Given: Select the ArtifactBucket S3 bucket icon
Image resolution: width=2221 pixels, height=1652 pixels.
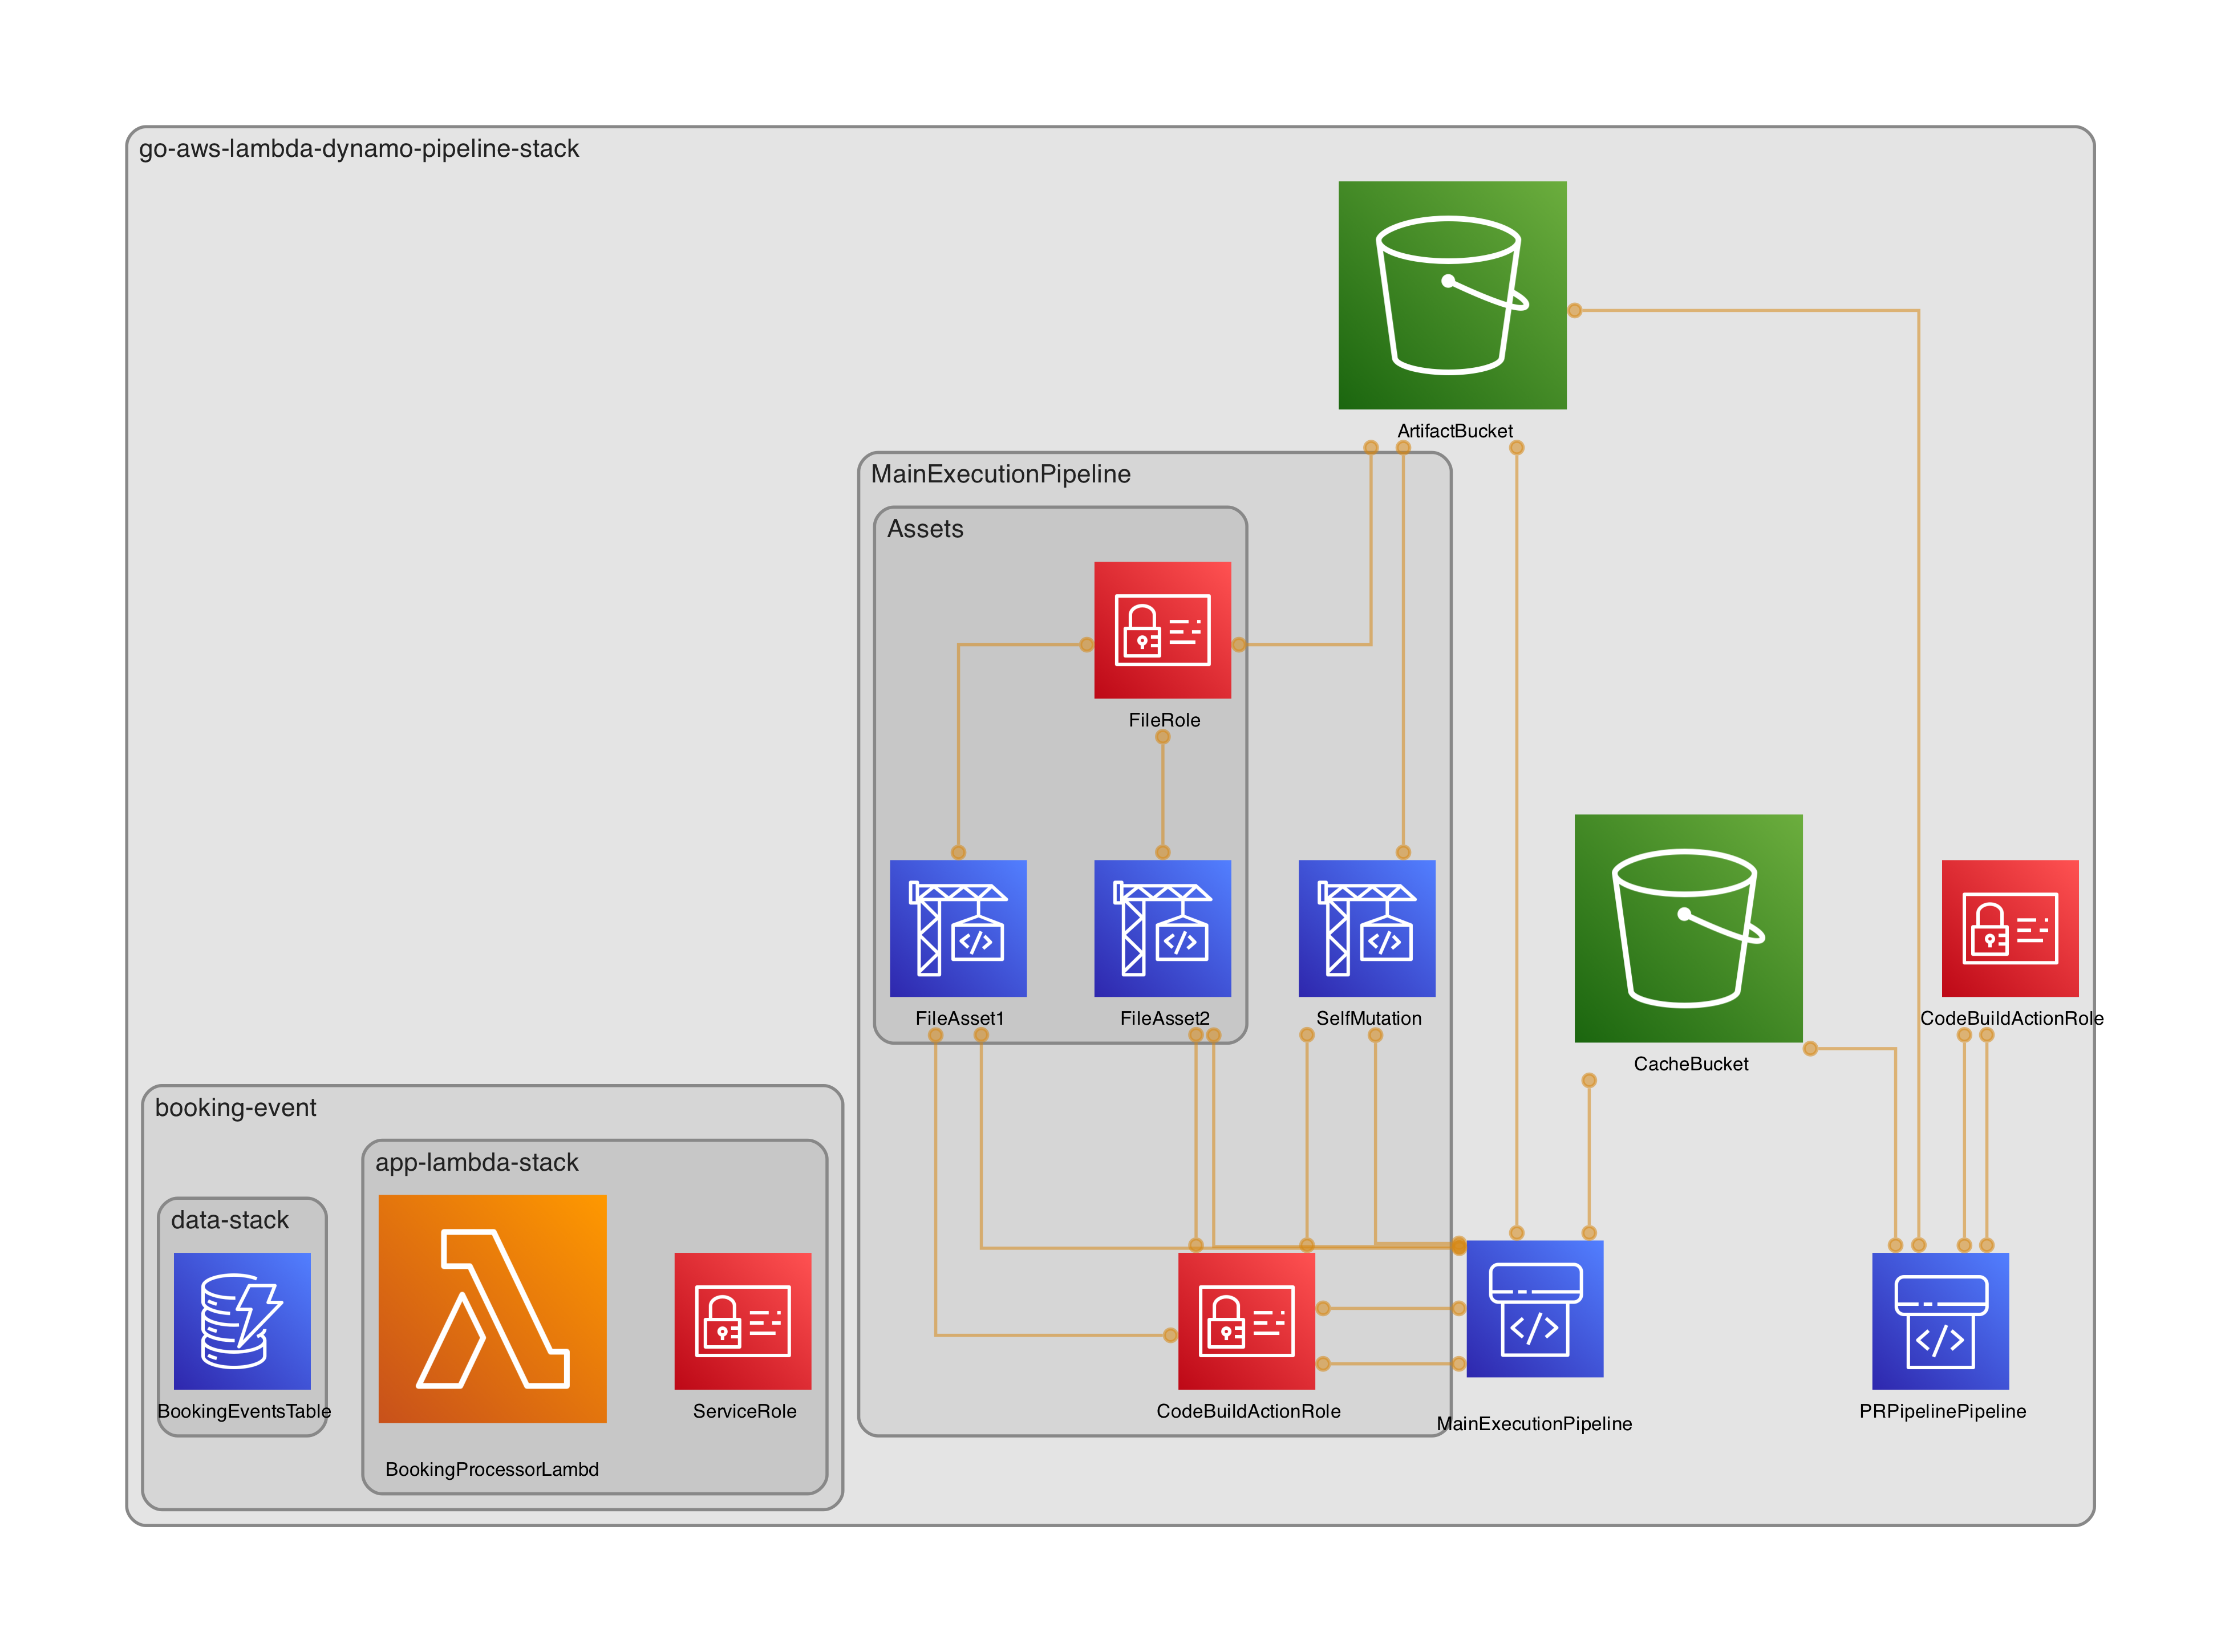Looking at the screenshot, I should (x=1452, y=295).
